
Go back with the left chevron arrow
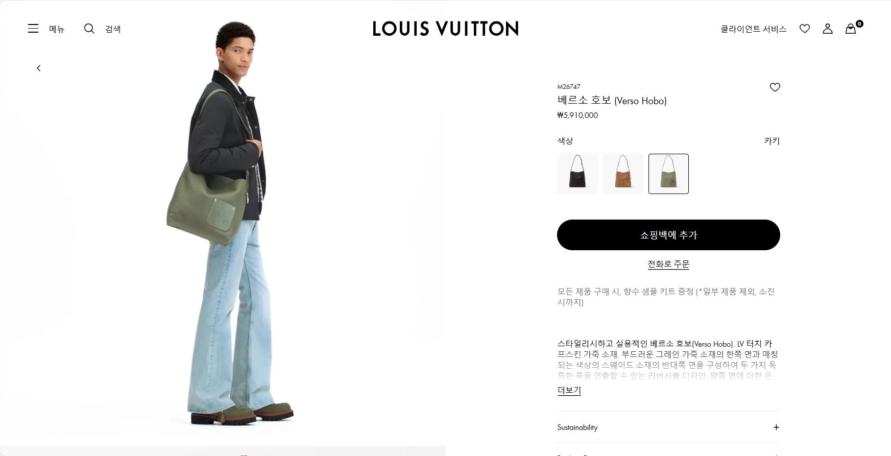pyautogui.click(x=38, y=68)
